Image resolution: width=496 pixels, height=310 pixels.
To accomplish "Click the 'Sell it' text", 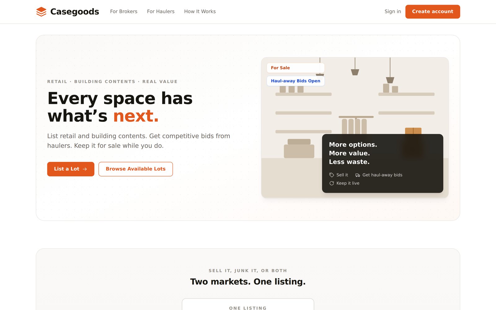I will 342,175.
